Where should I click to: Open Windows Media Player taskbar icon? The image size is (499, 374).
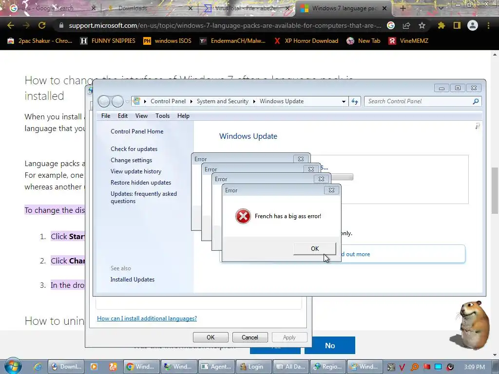click(94, 367)
